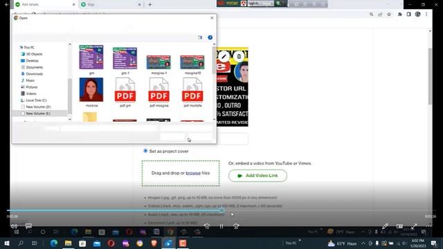Open Videos in the dialog sidebar
The height and width of the screenshot is (249, 443).
pyautogui.click(x=28, y=93)
